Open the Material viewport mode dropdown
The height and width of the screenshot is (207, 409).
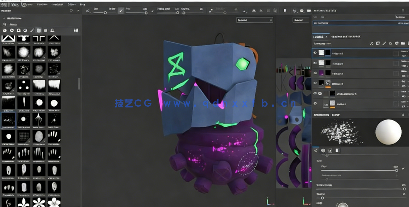[255, 20]
